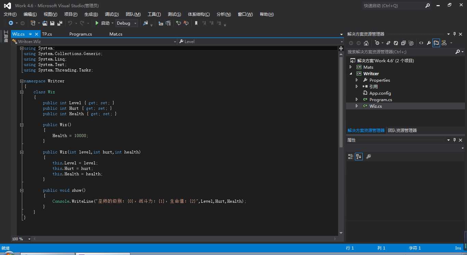Toggle Preview Selected Items in Solution Explorer

pyautogui.click(x=436, y=43)
